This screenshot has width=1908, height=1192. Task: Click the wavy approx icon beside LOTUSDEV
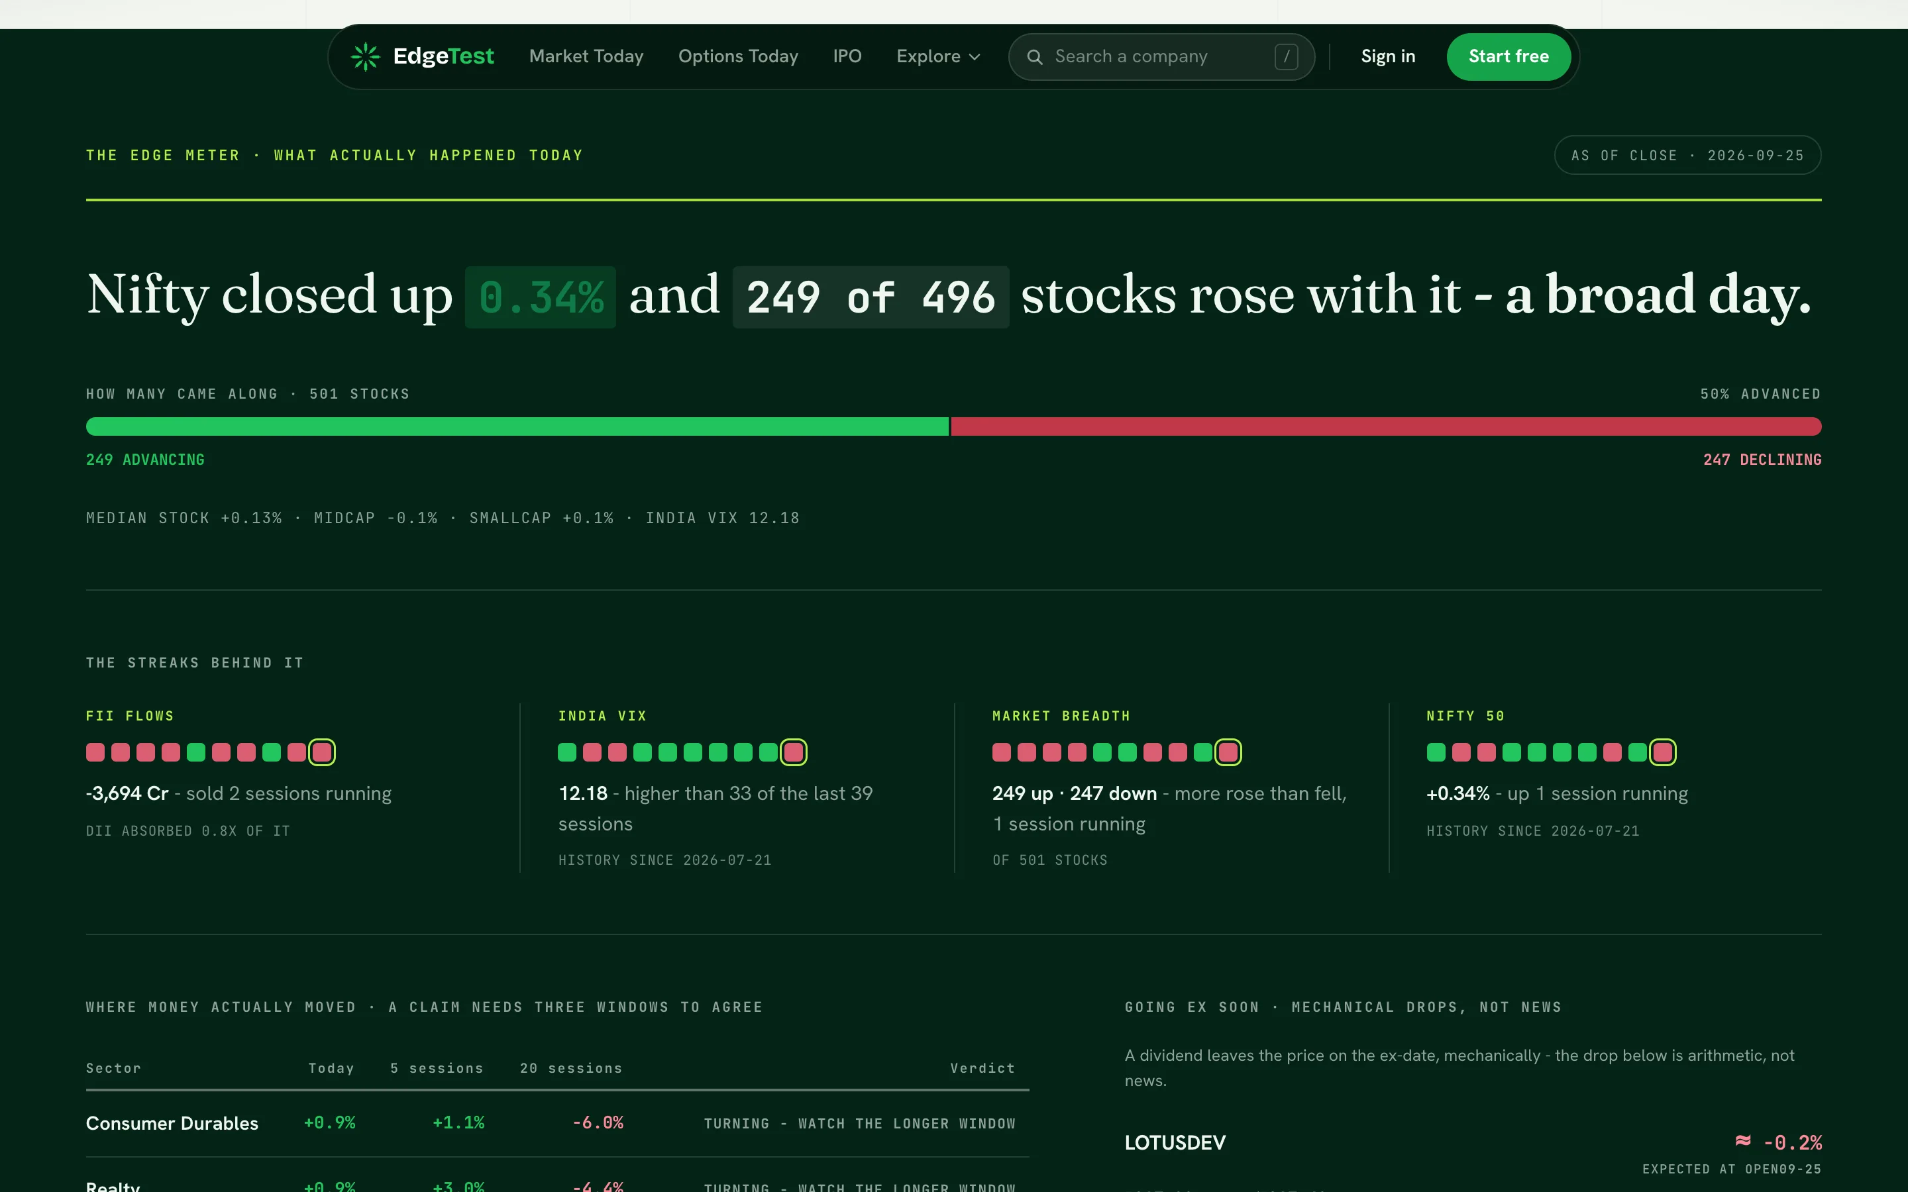tap(1743, 1141)
